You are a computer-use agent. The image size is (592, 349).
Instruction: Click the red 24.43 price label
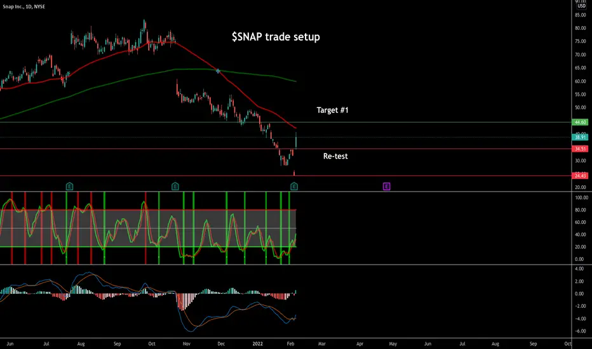pyautogui.click(x=581, y=176)
